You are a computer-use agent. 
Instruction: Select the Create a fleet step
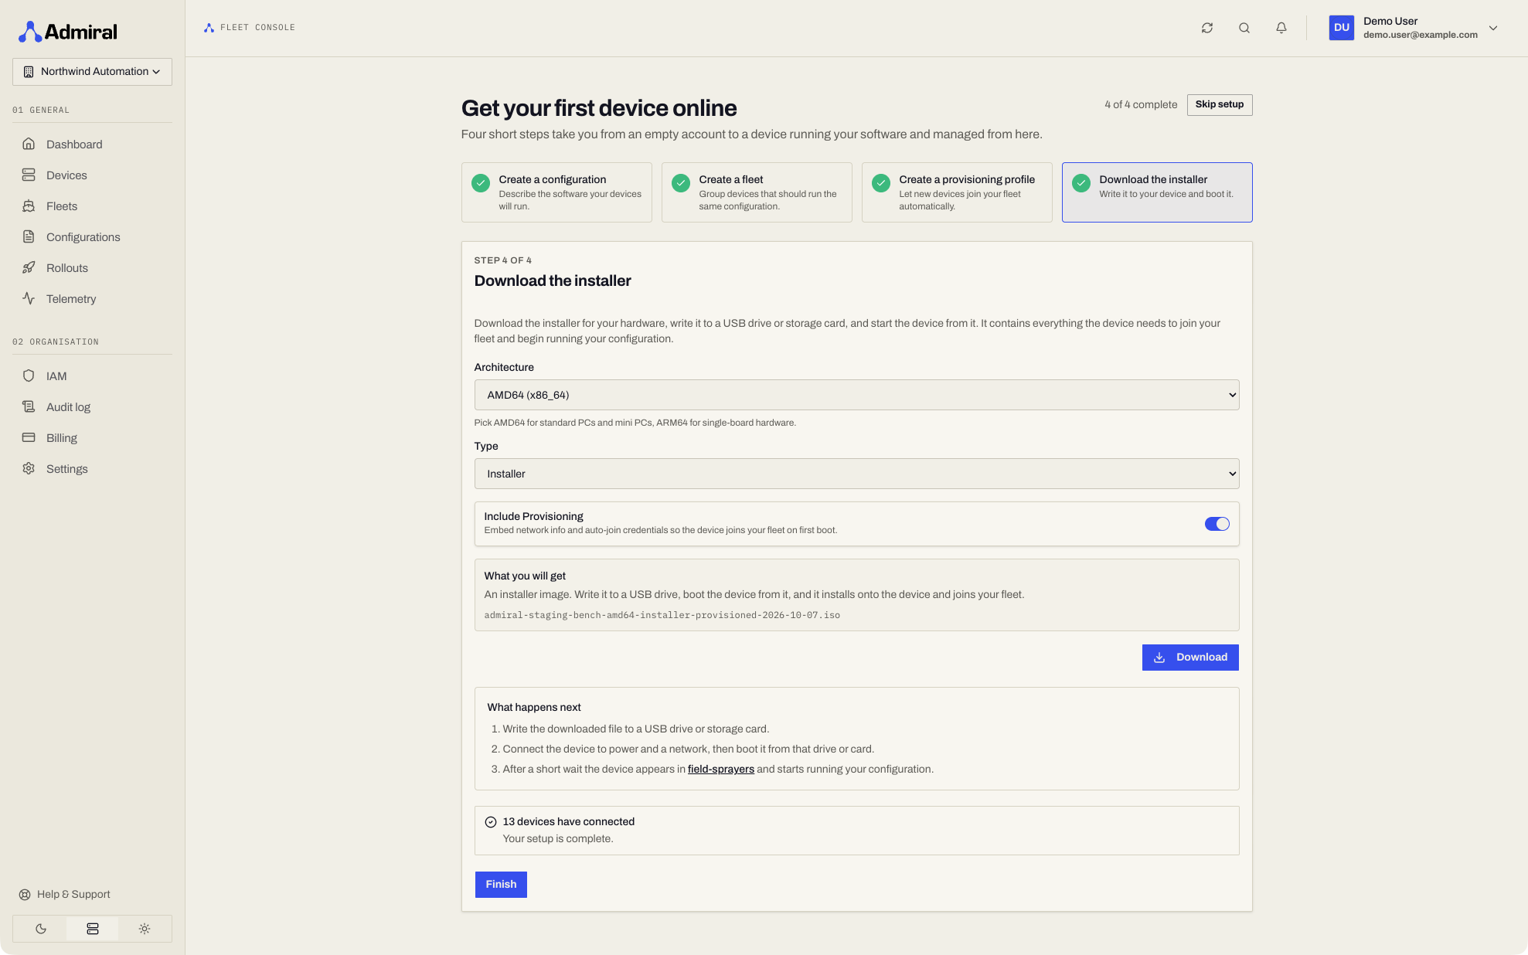757,192
